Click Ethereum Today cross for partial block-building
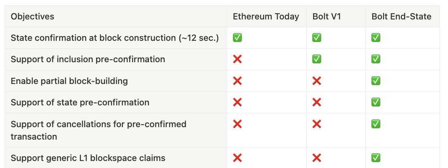448x168 pixels. click(x=238, y=81)
